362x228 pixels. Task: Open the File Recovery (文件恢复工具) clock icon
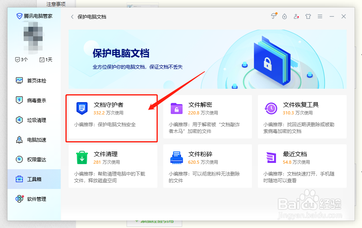[271, 108]
